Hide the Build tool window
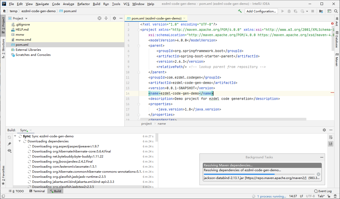 (331, 130)
